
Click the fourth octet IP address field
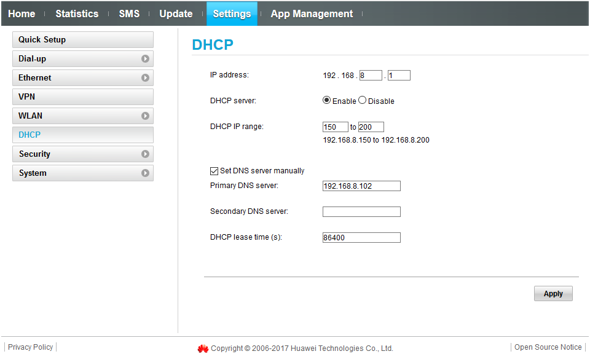tap(399, 75)
